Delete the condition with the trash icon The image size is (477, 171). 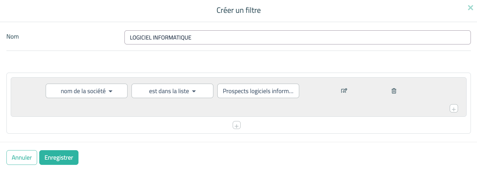394,91
